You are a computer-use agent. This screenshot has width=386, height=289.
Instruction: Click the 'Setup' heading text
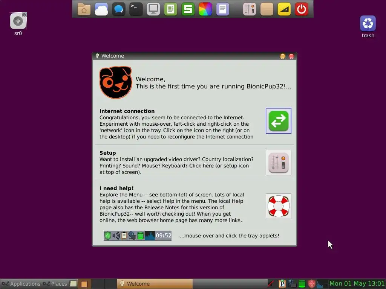coord(107,153)
